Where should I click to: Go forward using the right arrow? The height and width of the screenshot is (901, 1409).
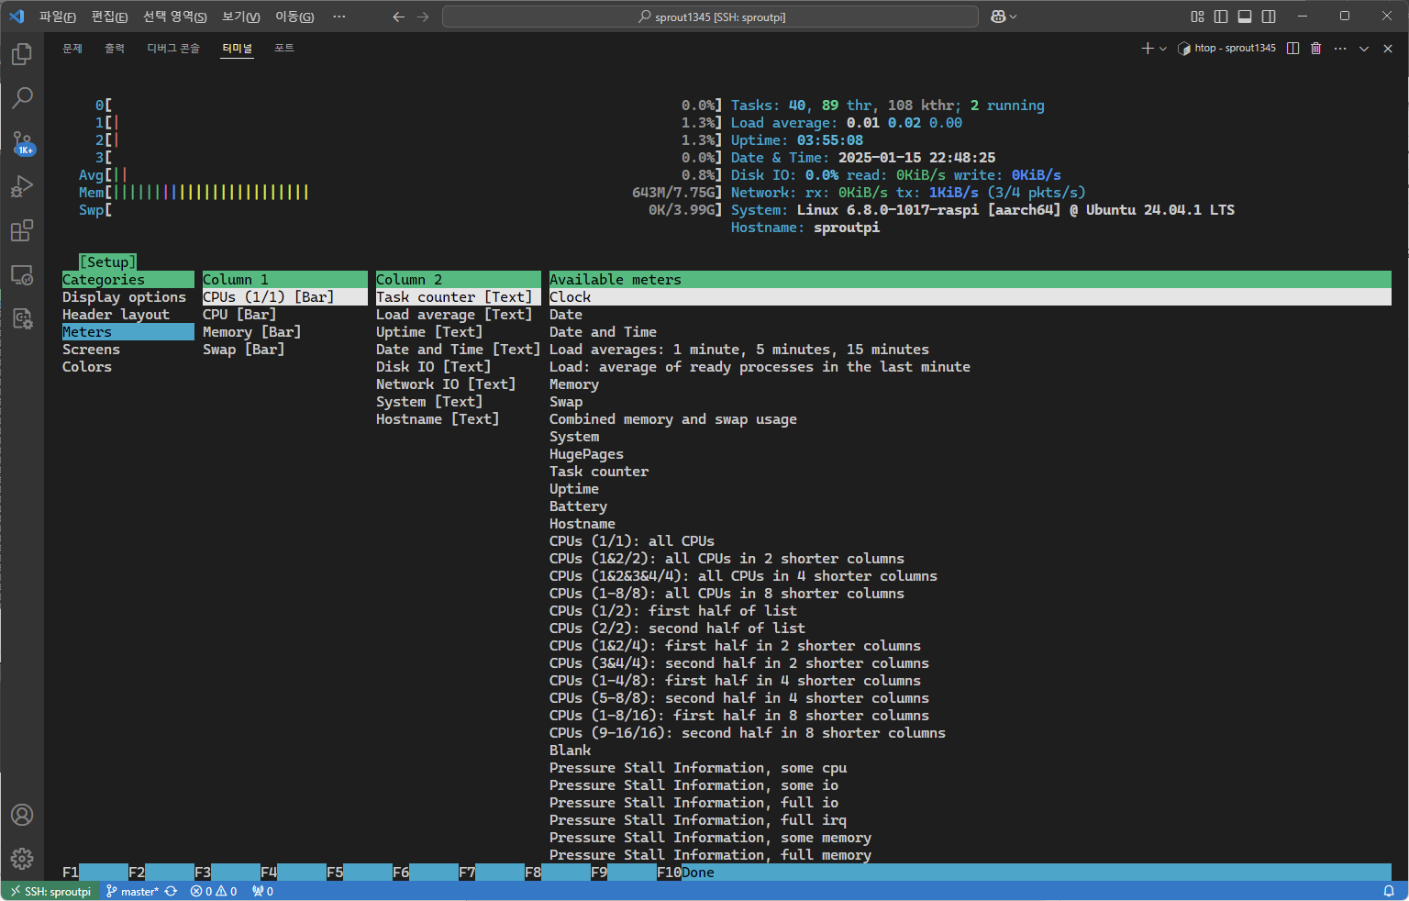click(x=423, y=17)
